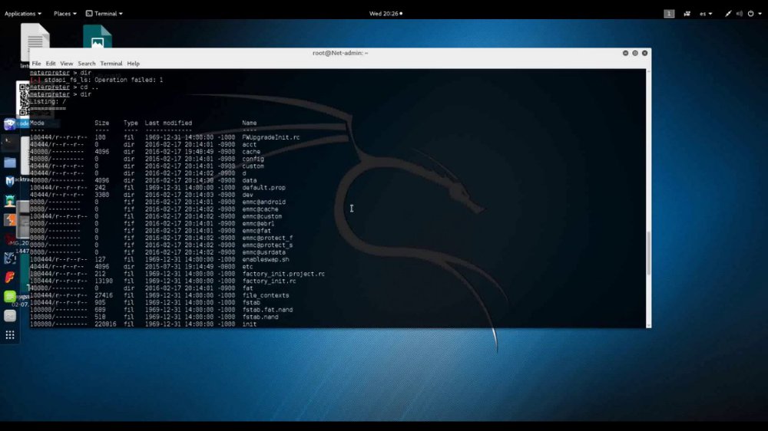
Task: Click the screen recorder camera icon
Action: click(x=687, y=14)
